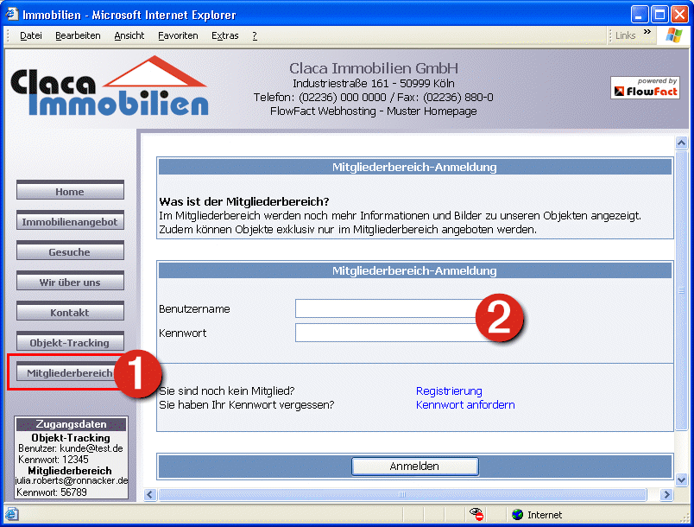Follow the Kennwort anfordern link
This screenshot has height=527, width=694.
pos(465,405)
